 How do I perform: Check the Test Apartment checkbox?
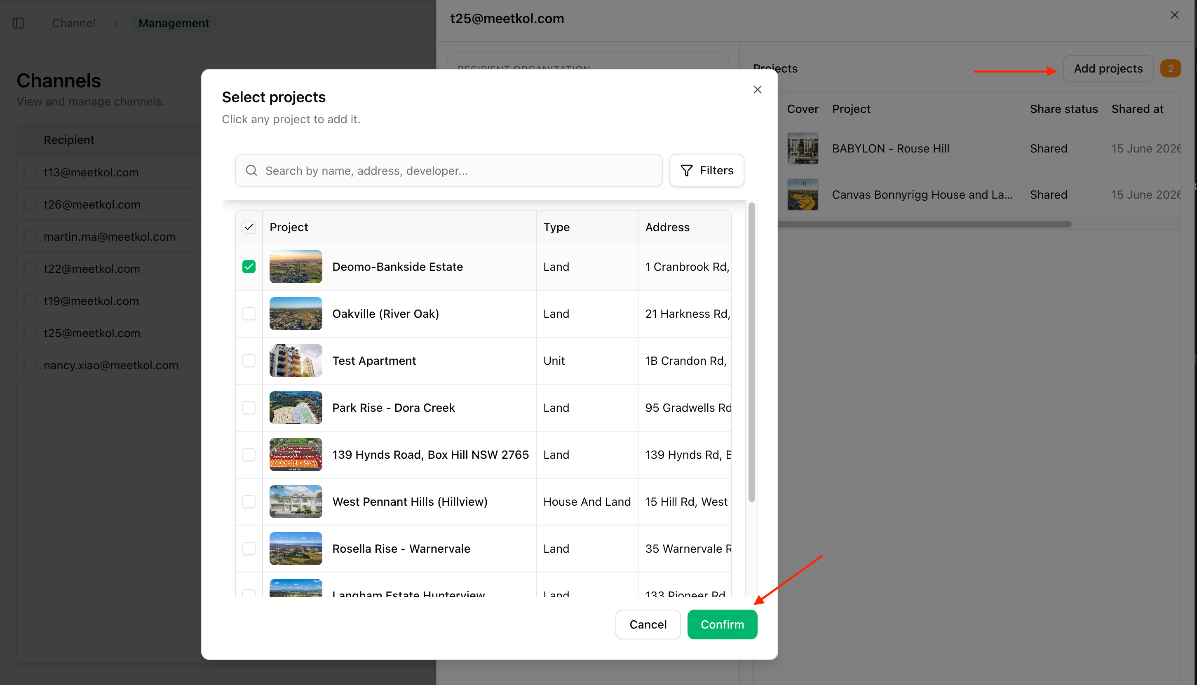(249, 361)
